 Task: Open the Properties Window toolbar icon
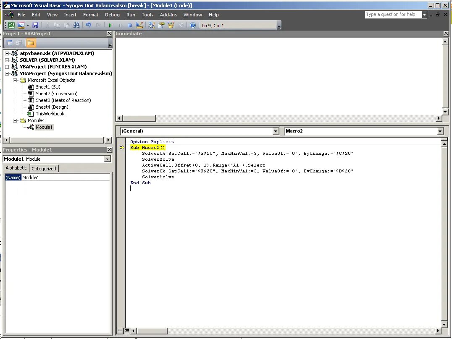point(161,25)
